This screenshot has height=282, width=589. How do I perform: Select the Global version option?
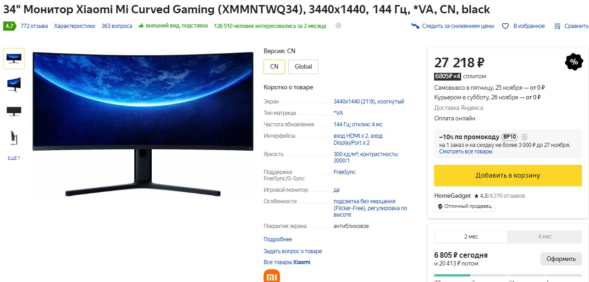(303, 66)
